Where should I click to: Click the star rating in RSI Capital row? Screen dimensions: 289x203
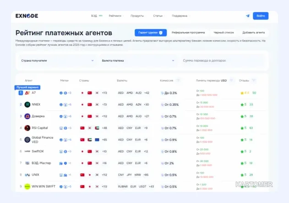click(244, 128)
